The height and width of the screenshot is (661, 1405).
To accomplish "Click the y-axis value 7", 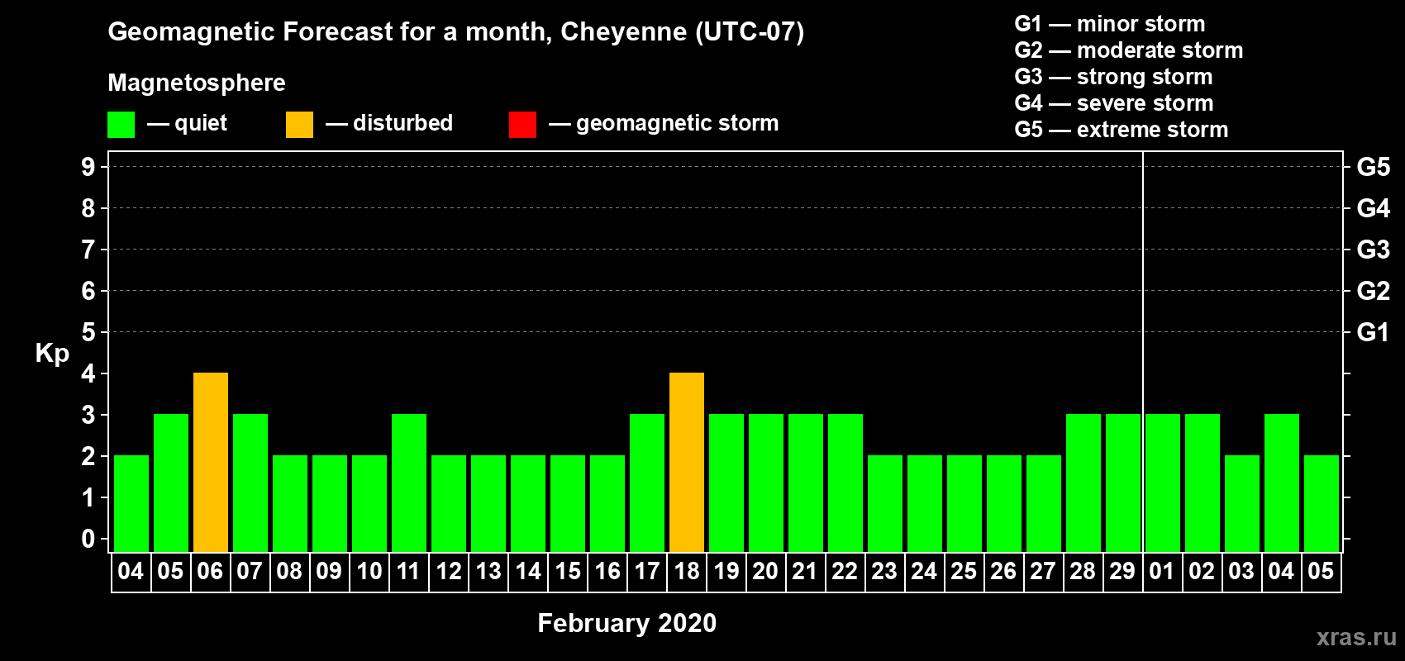I will pyautogui.click(x=88, y=250).
